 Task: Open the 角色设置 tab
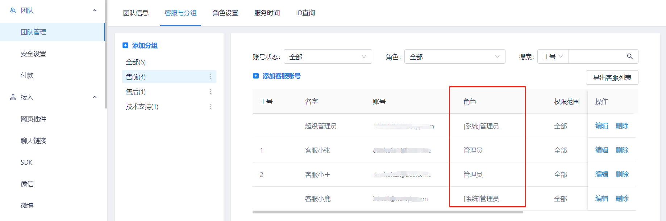point(225,13)
